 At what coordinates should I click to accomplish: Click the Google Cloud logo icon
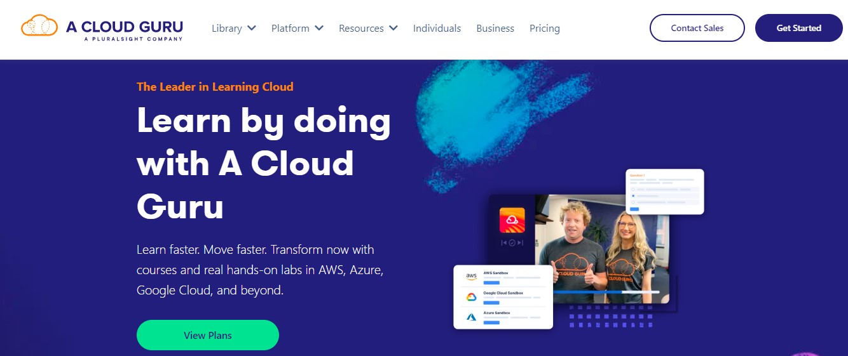(471, 297)
